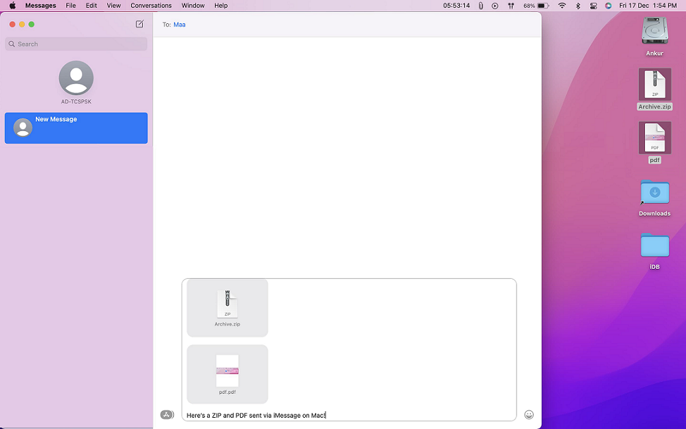This screenshot has width=686, height=429.
Task: Click the Wi-Fi icon in menu bar
Action: point(562,6)
